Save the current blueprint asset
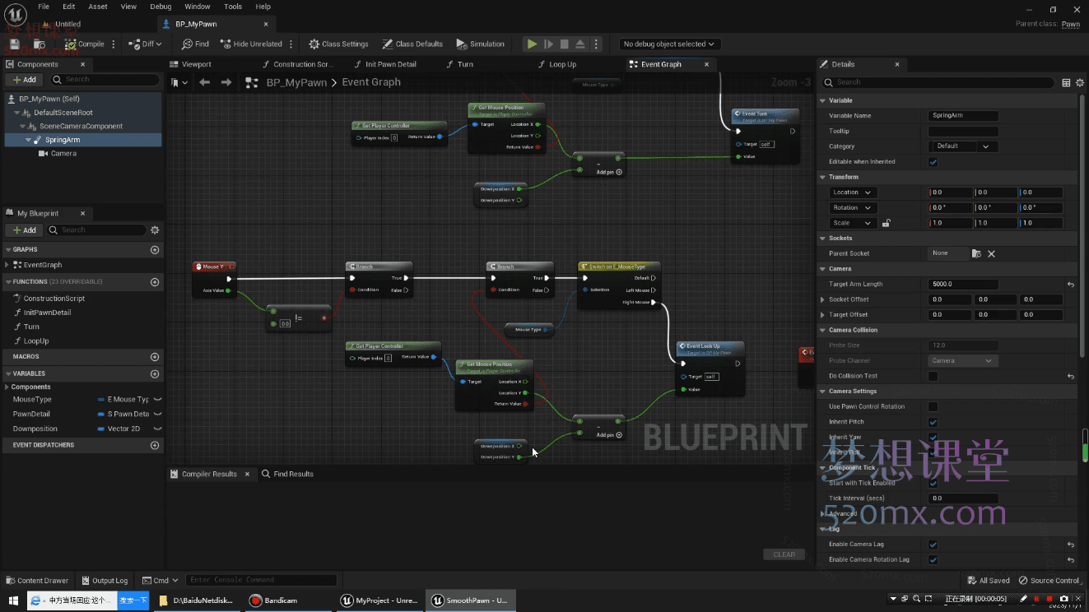 (15, 44)
